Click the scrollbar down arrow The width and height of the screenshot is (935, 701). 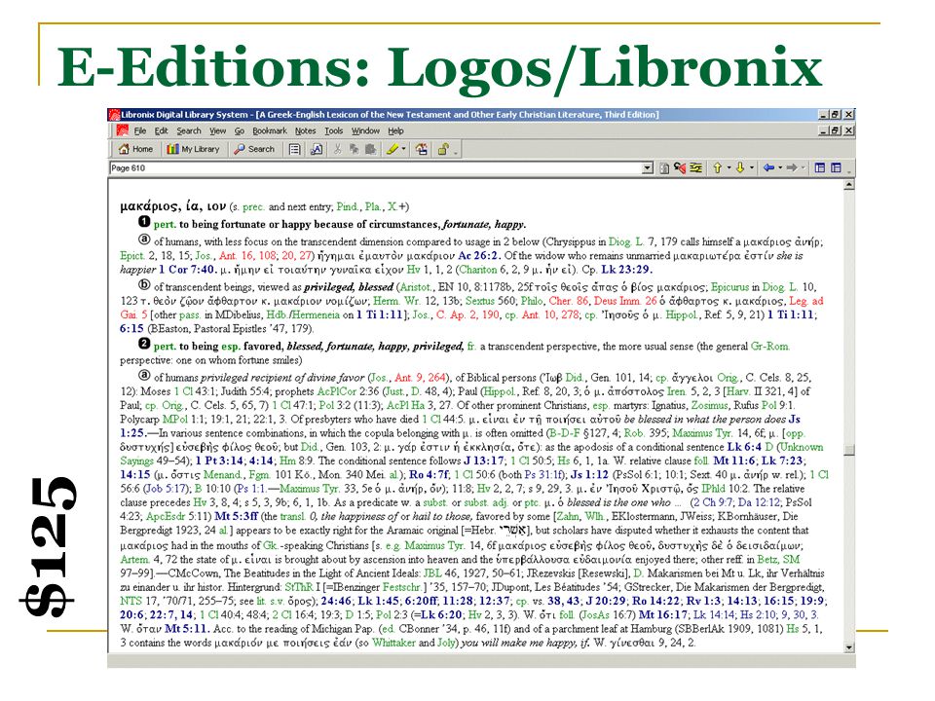849,647
